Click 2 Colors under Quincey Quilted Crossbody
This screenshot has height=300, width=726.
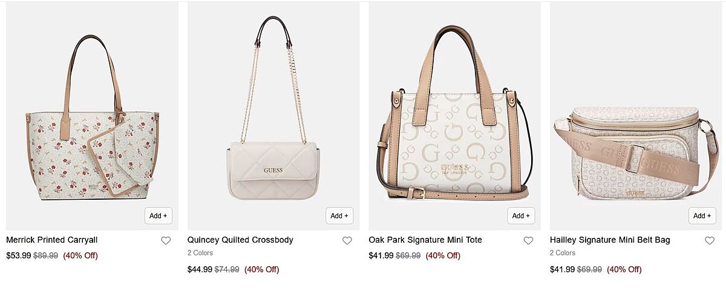(x=200, y=253)
